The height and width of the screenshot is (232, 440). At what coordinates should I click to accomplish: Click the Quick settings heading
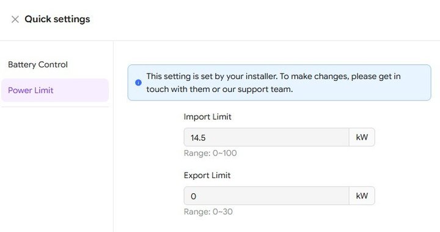click(57, 19)
